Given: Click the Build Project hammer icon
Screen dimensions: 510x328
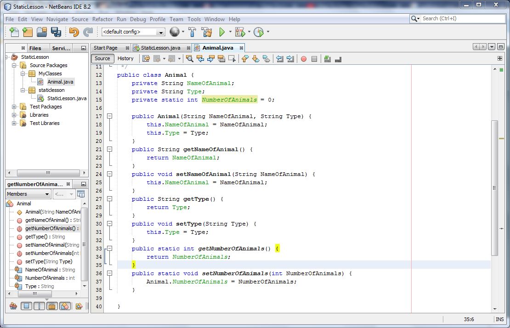Looking at the screenshot, I should (192, 32).
